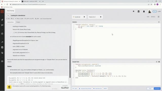
Task: Open the Kata Practice bookmark
Action: [7, 7]
